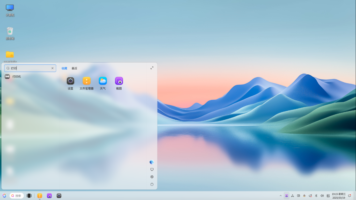Open settings app pinned on taskbar

point(59,196)
